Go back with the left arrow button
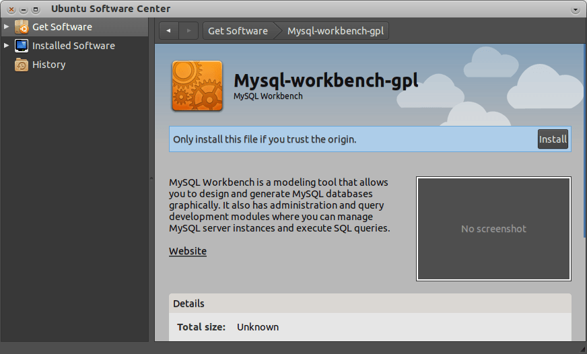 168,31
